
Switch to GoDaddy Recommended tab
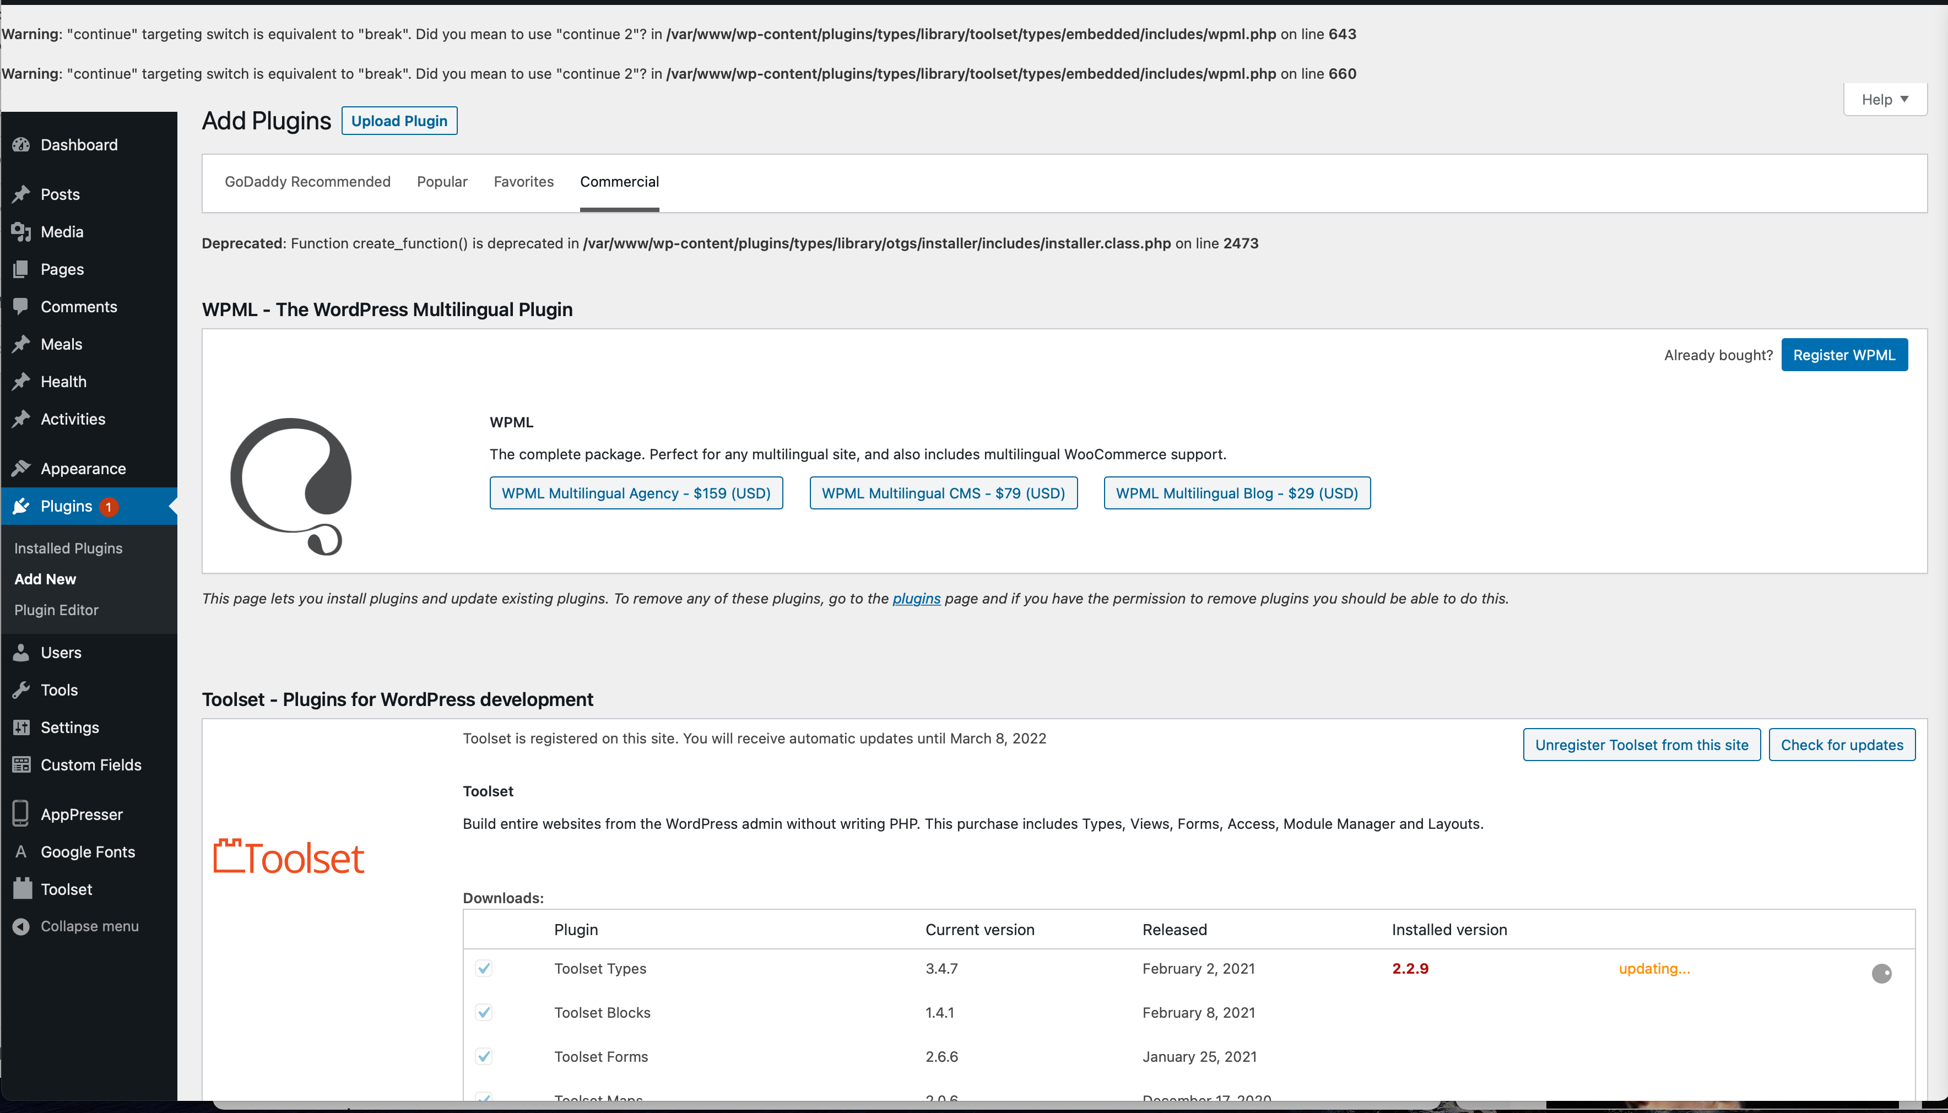pyautogui.click(x=307, y=182)
